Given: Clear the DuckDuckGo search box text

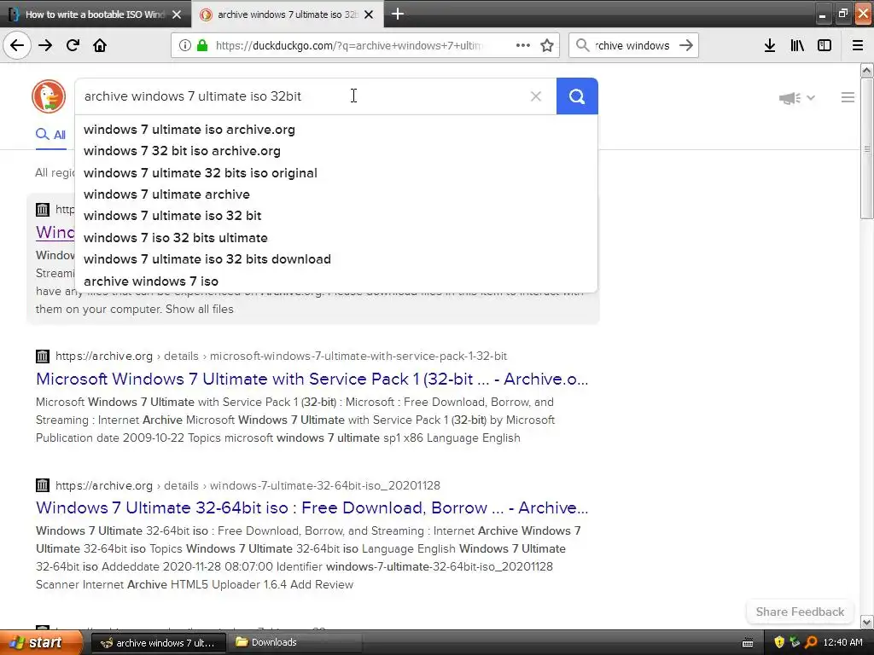Looking at the screenshot, I should pyautogui.click(x=536, y=96).
